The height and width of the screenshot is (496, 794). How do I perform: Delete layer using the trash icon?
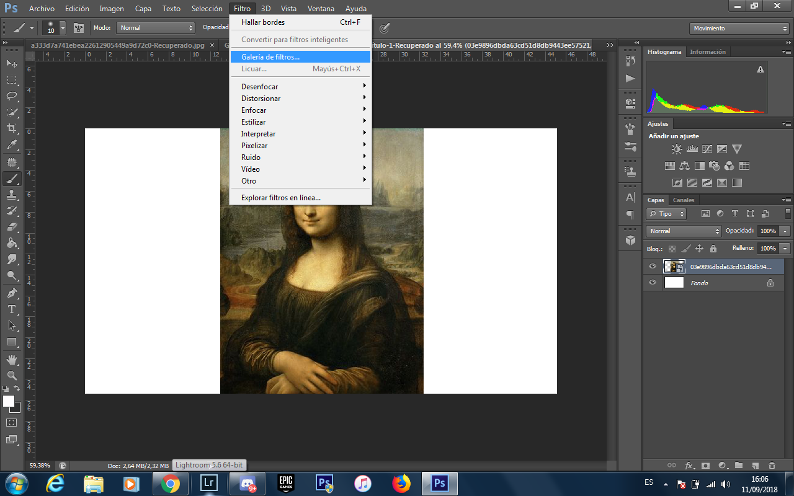point(772,465)
